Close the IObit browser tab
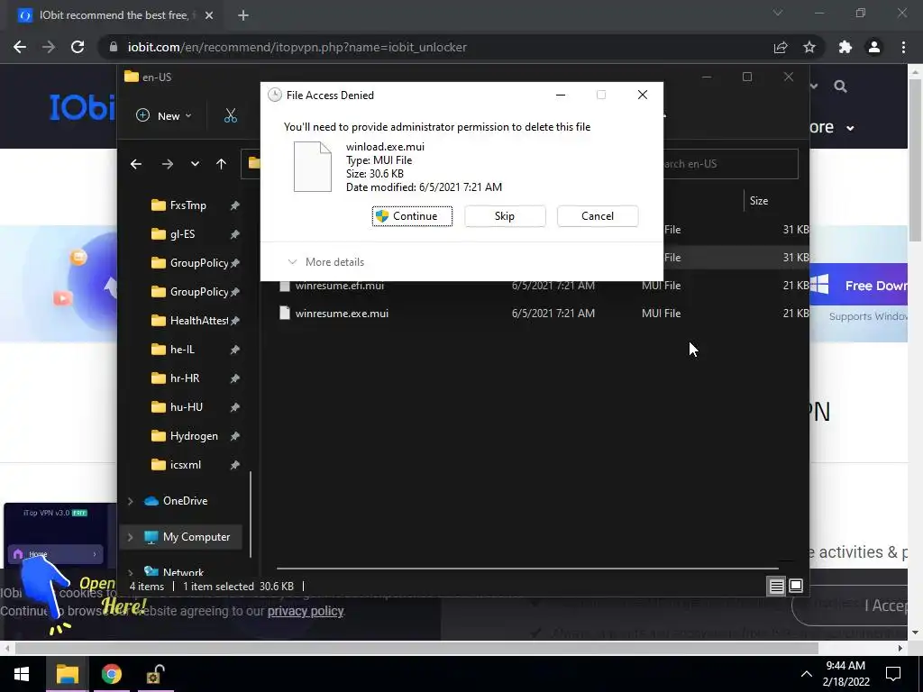The width and height of the screenshot is (923, 692). pos(209,15)
